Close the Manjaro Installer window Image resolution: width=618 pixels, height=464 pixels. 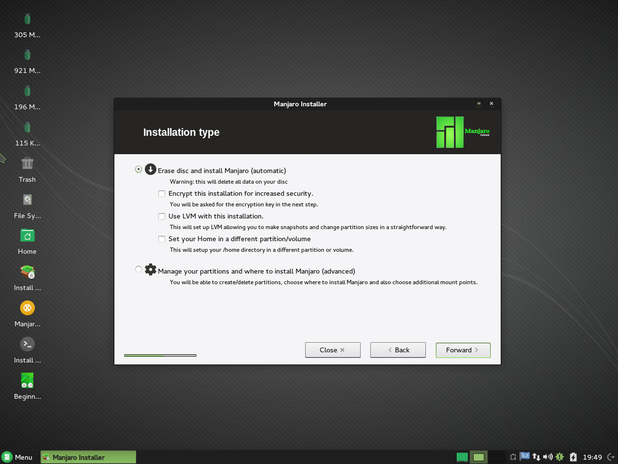pos(492,103)
